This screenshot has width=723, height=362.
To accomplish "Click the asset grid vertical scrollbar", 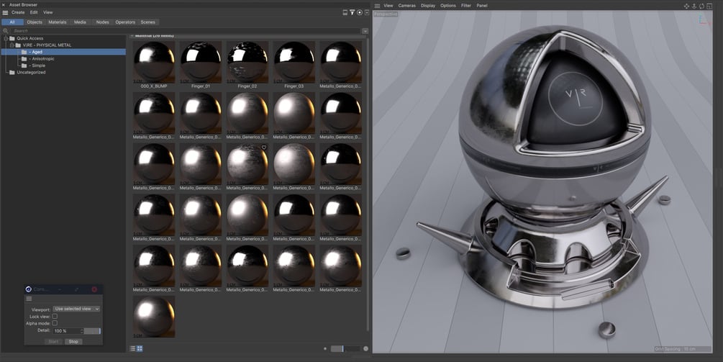I will click(368, 184).
